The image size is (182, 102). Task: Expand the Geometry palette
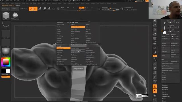165,85
